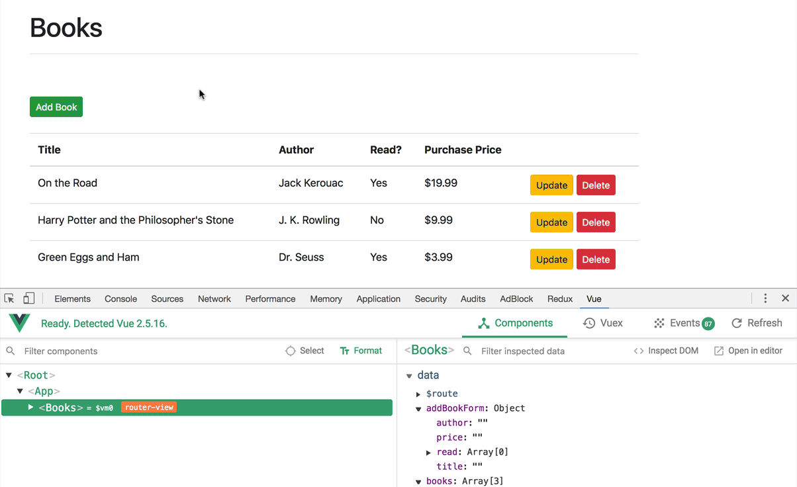Click Update for Green Eggs and Ham
Image resolution: width=797 pixels, height=487 pixels.
pos(551,259)
